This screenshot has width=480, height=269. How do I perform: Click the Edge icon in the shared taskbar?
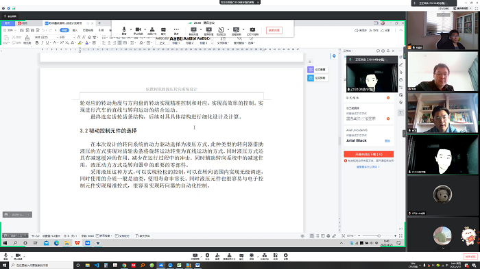click(x=57, y=243)
